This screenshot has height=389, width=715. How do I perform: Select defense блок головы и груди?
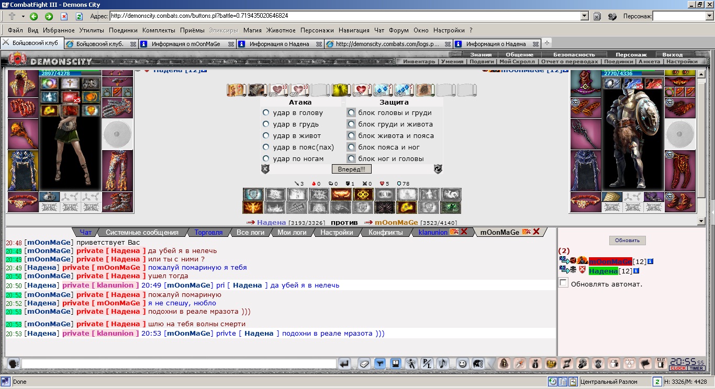pos(352,112)
